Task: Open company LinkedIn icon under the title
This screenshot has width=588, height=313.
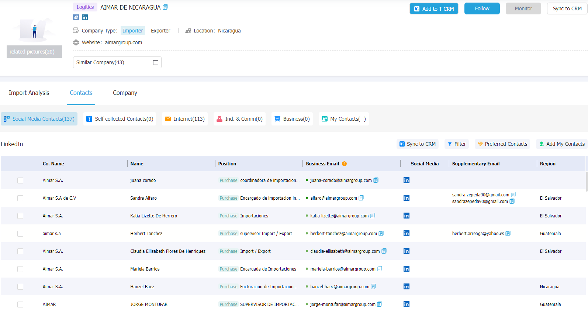Action: click(x=85, y=17)
